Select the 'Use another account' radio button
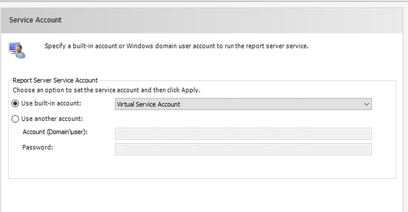The height and width of the screenshot is (212, 408). coord(15,119)
